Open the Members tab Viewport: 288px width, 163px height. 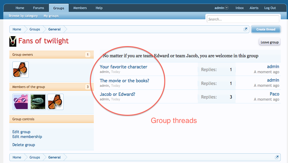[80, 8]
